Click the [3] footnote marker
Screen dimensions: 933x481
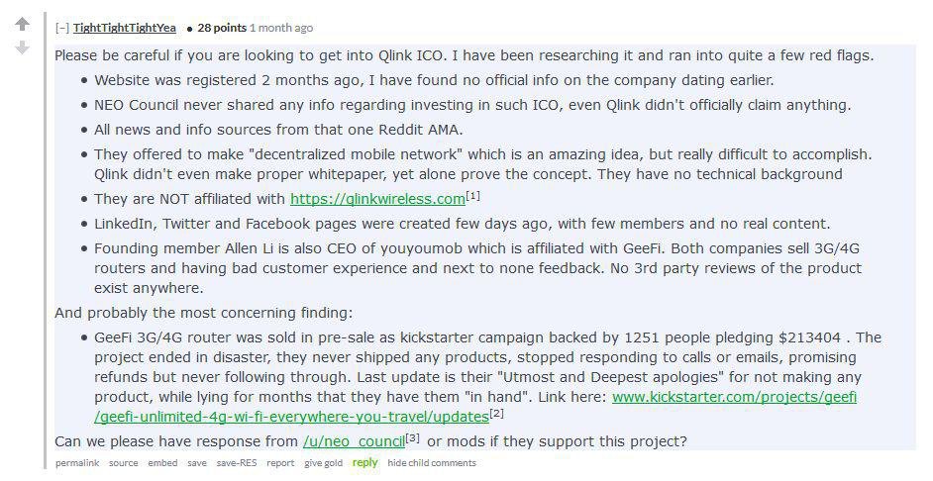(412, 438)
